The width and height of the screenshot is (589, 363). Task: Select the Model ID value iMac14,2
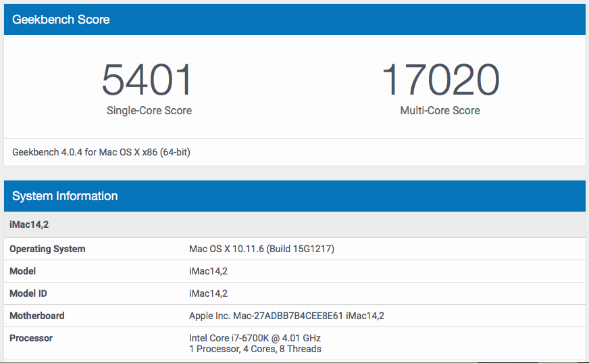pyautogui.click(x=208, y=293)
